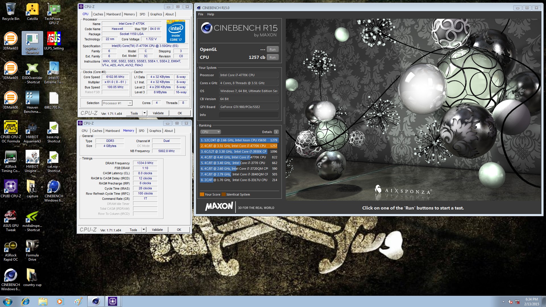Open the Catzilla desktop icon

point(32,12)
